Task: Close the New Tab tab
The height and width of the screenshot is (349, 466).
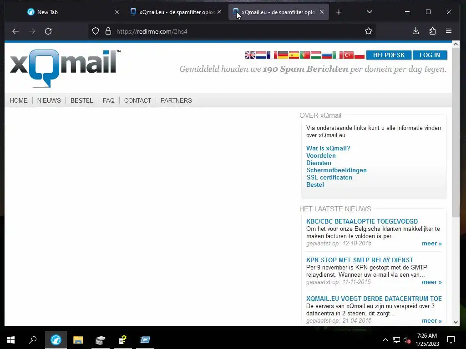Action: coord(117,12)
